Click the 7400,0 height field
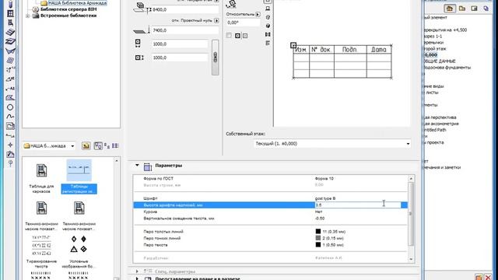 click(x=185, y=30)
